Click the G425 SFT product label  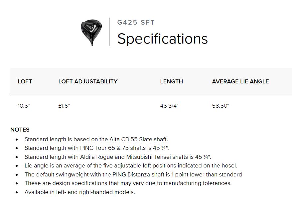click(x=136, y=23)
